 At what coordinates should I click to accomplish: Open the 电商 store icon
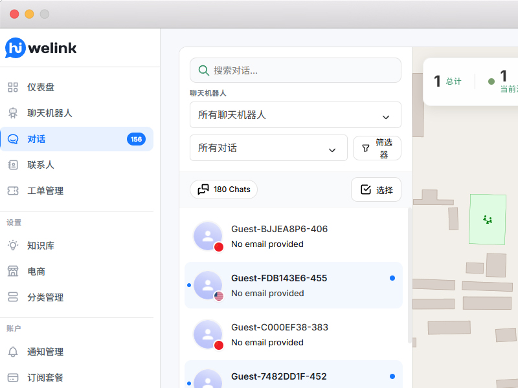pos(13,271)
